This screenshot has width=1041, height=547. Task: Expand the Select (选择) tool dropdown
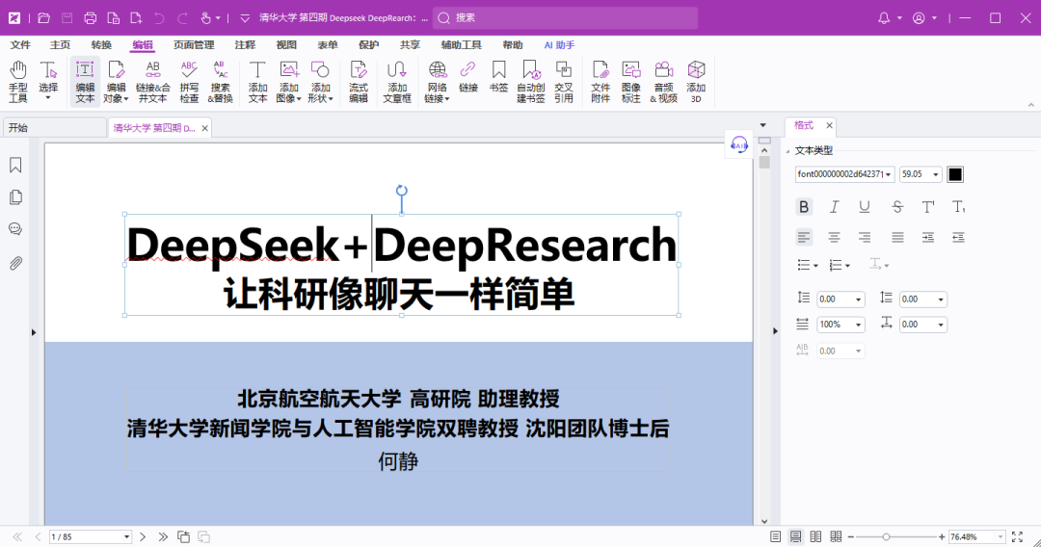(x=48, y=98)
